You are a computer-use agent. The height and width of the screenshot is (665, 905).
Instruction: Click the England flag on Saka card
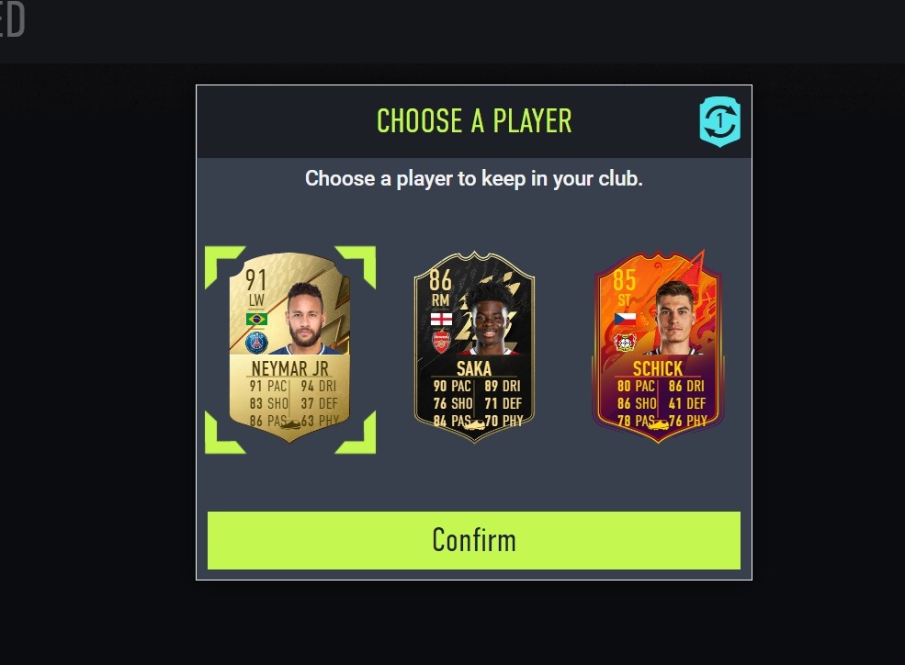441,319
